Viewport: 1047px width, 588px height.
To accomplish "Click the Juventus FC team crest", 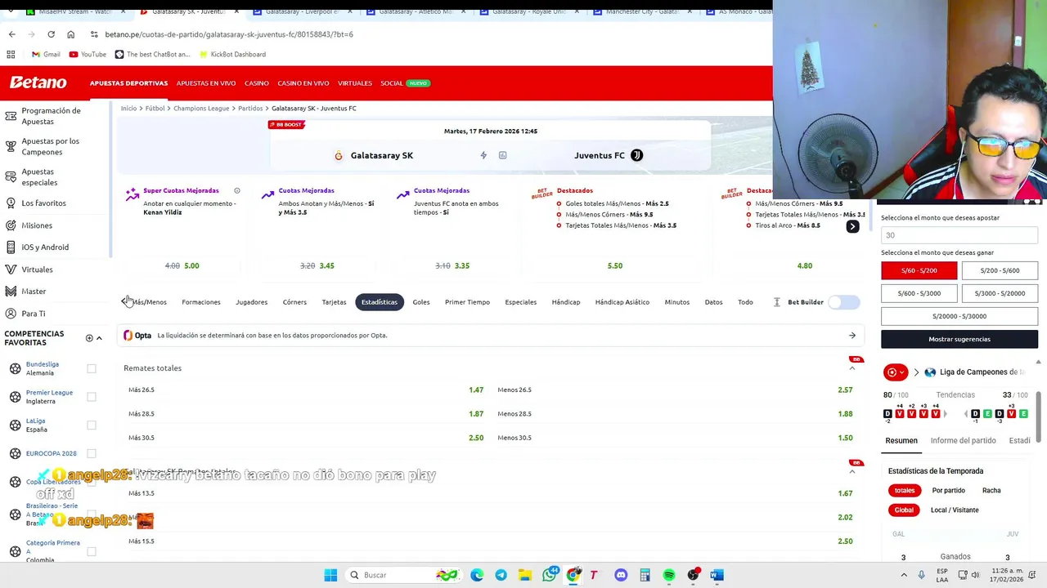I will [636, 155].
